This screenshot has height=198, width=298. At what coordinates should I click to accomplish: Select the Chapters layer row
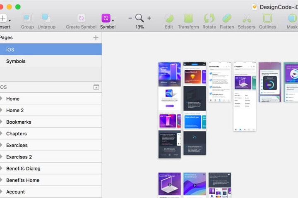pos(51,134)
